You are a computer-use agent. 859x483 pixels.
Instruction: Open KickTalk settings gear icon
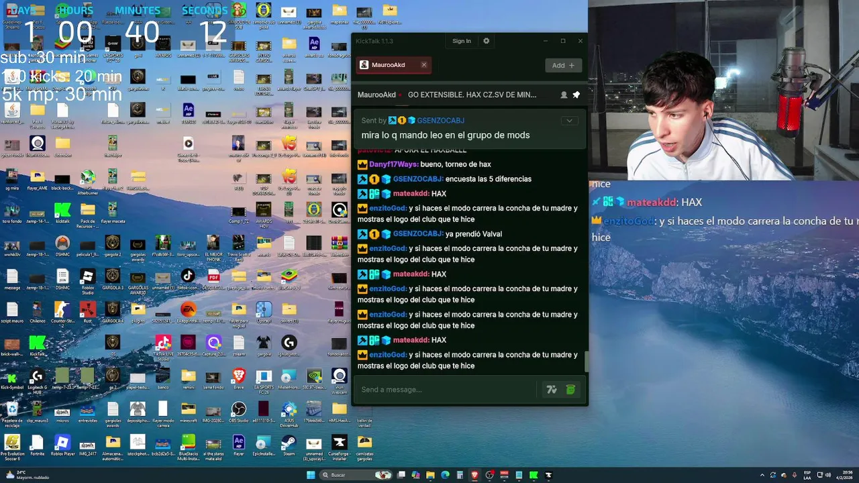[487, 41]
